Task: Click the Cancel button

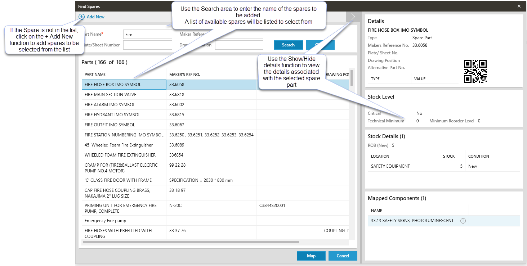Action: [343, 256]
